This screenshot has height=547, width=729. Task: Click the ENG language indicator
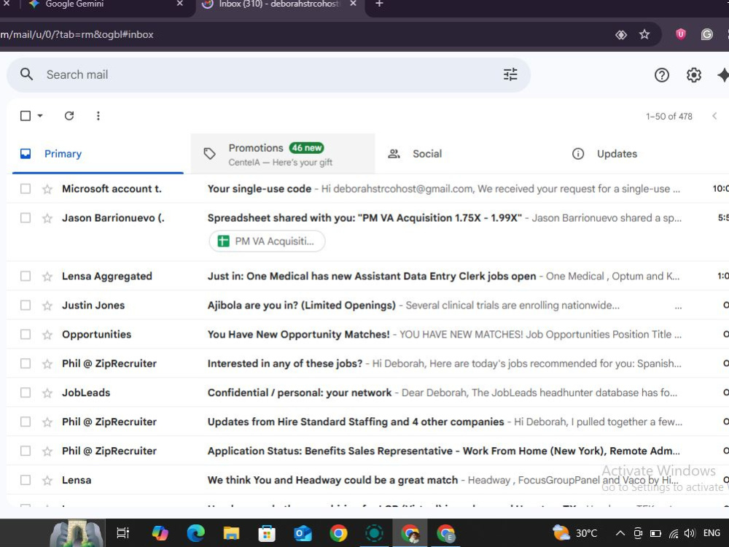click(x=712, y=533)
